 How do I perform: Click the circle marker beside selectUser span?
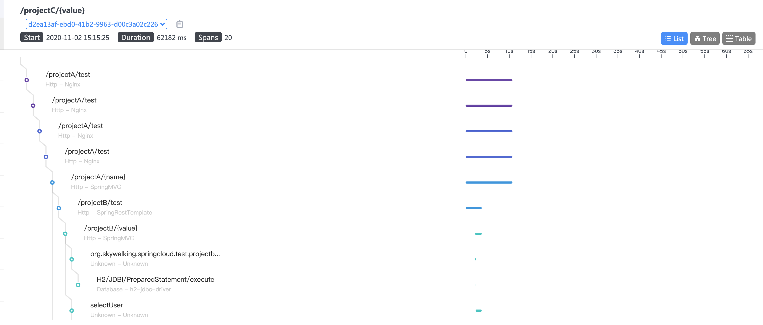click(x=71, y=310)
